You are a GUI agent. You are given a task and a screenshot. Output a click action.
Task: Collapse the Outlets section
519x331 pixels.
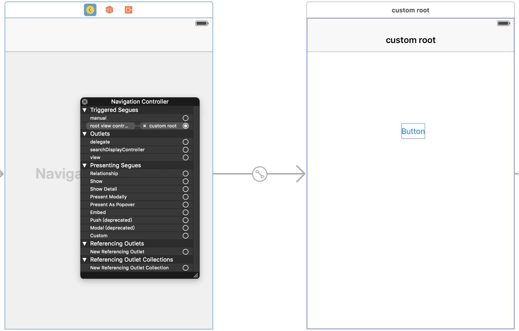click(x=85, y=134)
